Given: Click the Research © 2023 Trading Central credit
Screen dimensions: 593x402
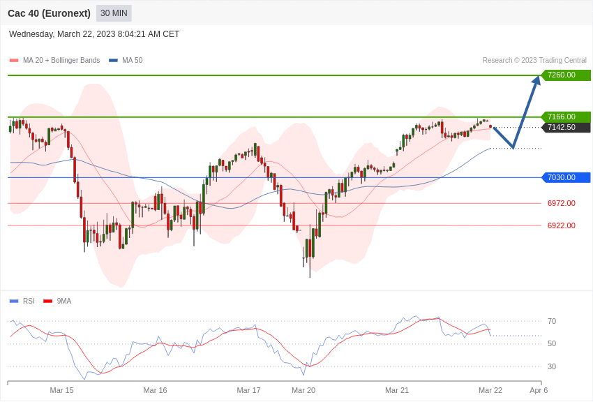Looking at the screenshot, I should coord(534,60).
